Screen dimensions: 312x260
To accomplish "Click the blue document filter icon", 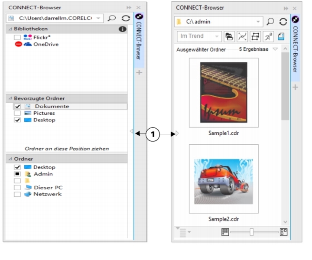I will point(281,37).
